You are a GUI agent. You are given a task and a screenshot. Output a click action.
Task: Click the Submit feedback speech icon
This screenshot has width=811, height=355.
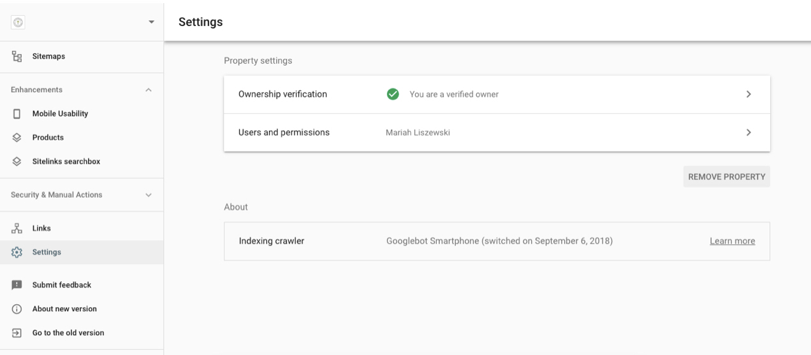click(17, 285)
